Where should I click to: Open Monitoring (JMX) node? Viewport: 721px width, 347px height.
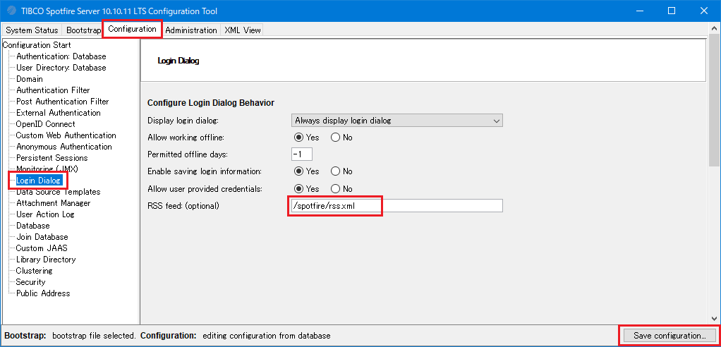[x=47, y=169]
